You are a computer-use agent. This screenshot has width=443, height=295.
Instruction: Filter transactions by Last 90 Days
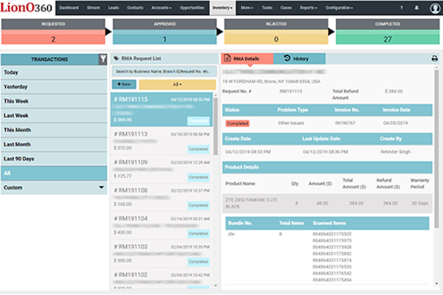pyautogui.click(x=54, y=159)
